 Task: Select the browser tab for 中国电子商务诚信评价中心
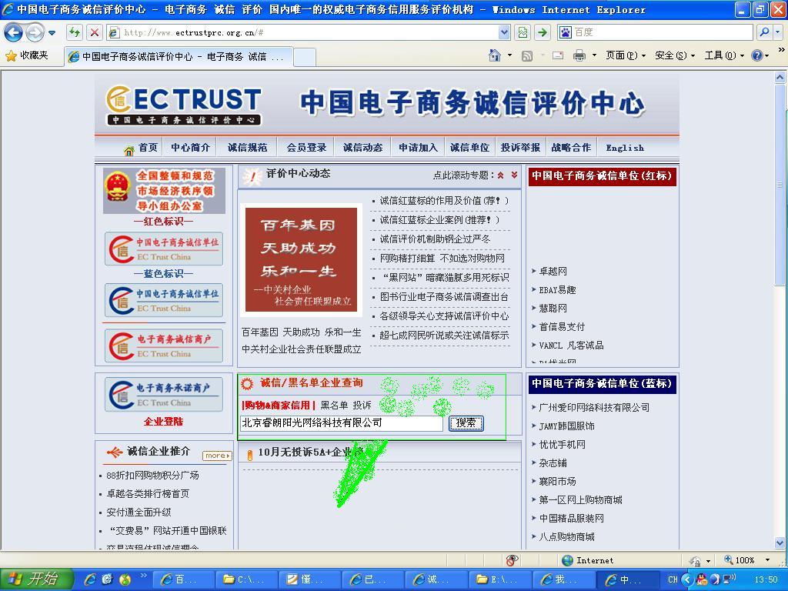click(x=179, y=57)
